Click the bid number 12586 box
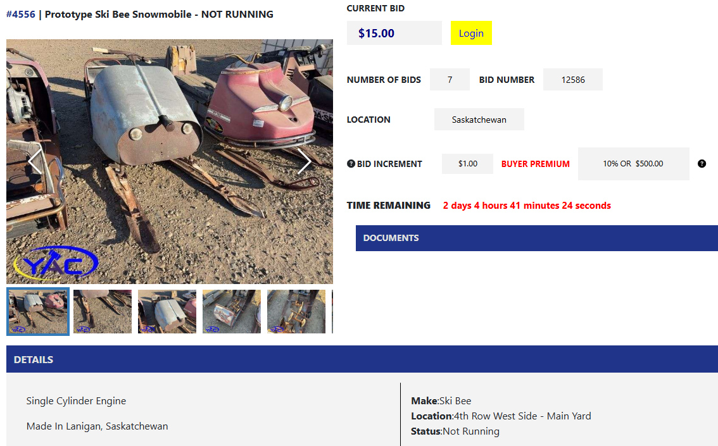This screenshot has height=446, width=718. point(573,80)
